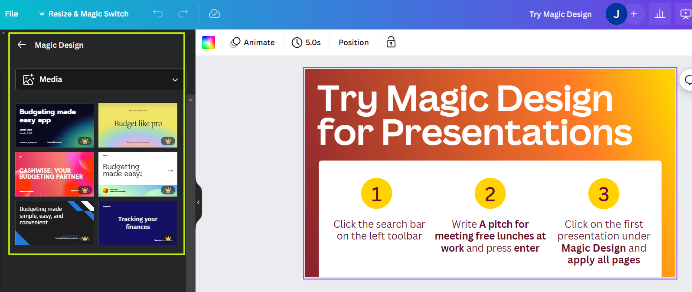Toggle the lock icon in toolbar
This screenshot has width=692, height=292.
click(x=391, y=42)
